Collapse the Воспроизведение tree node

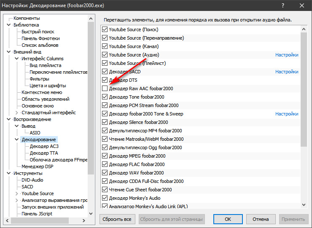click(9, 119)
